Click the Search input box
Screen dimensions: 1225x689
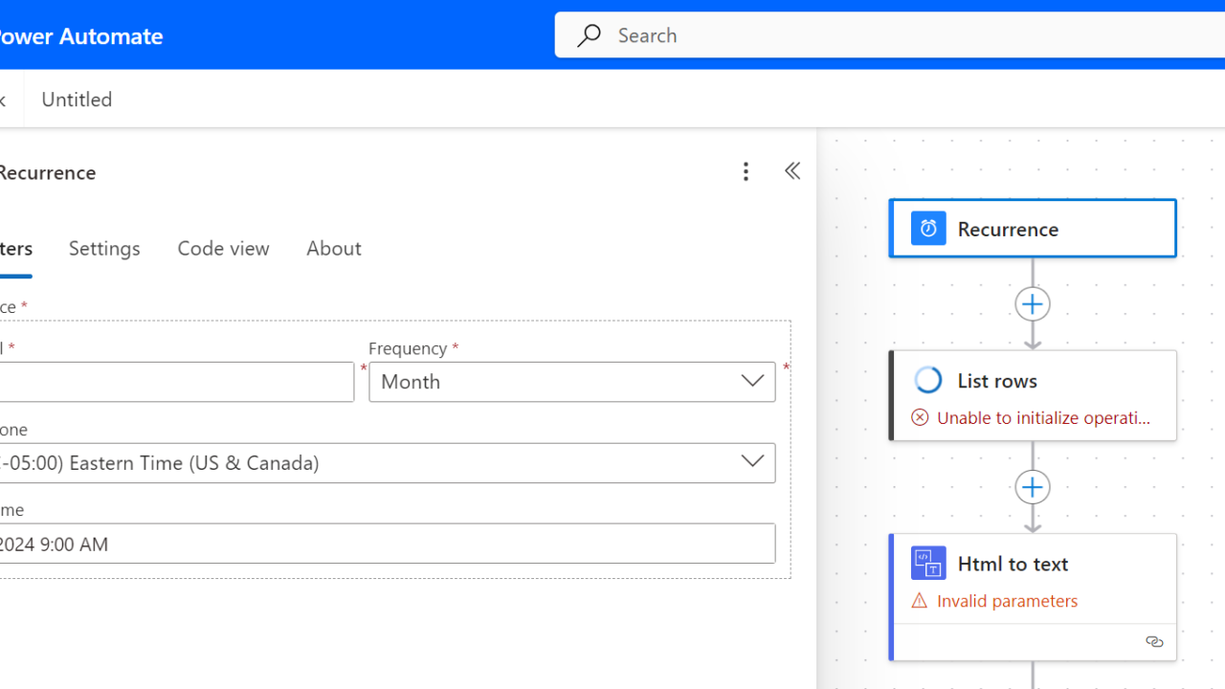[861, 35]
